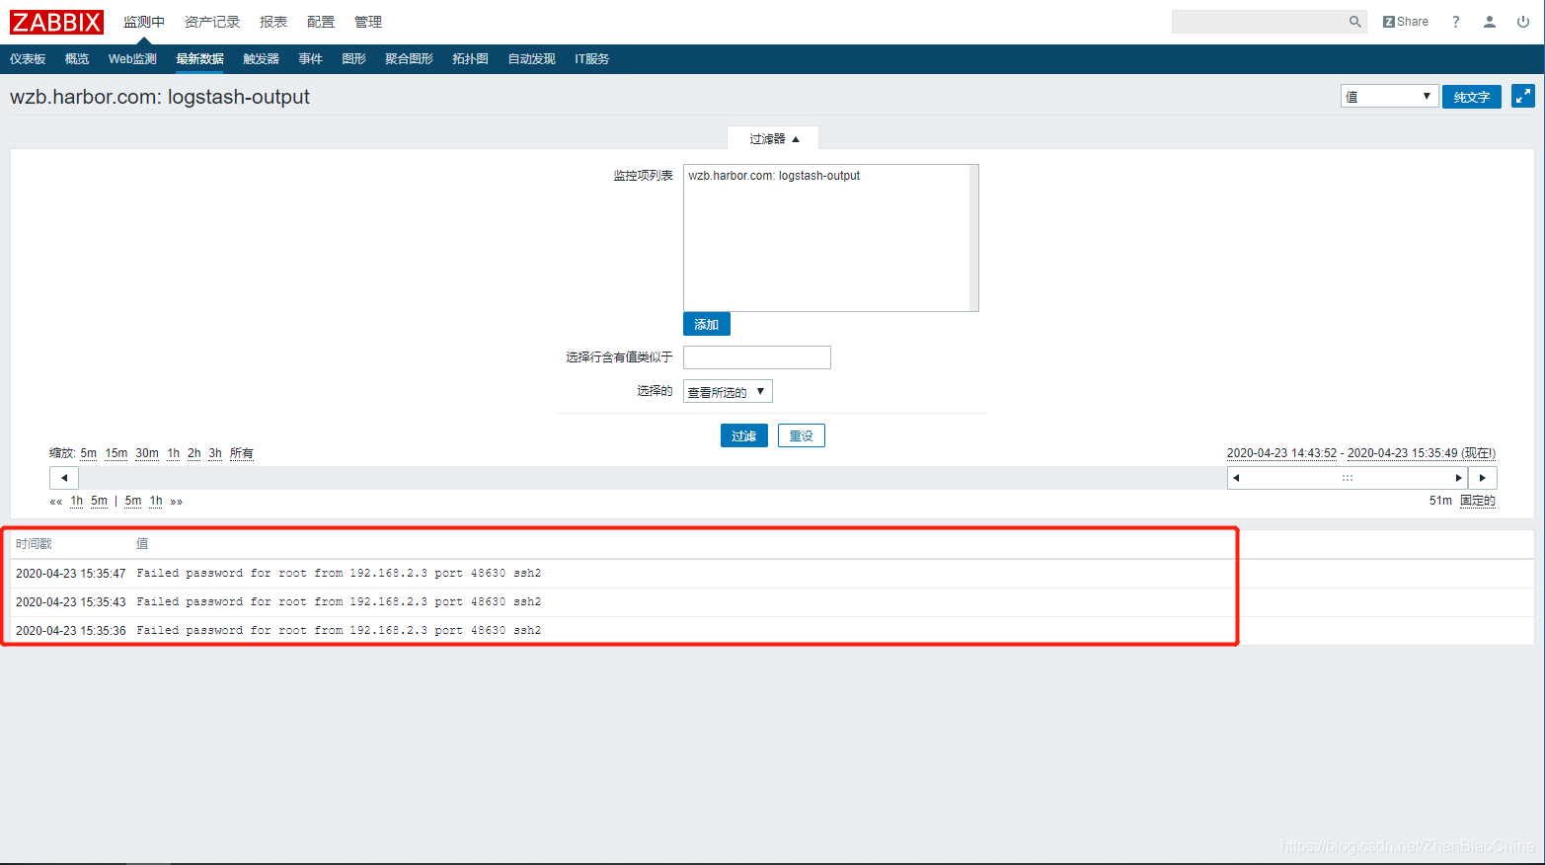1545x865 pixels.
Task: Open help via question mark icon
Action: coord(1455,22)
